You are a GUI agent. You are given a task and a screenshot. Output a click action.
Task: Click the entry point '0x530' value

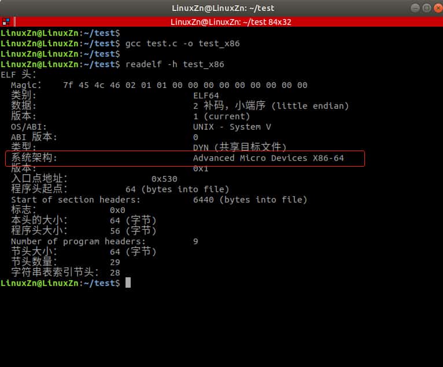[x=164, y=179]
